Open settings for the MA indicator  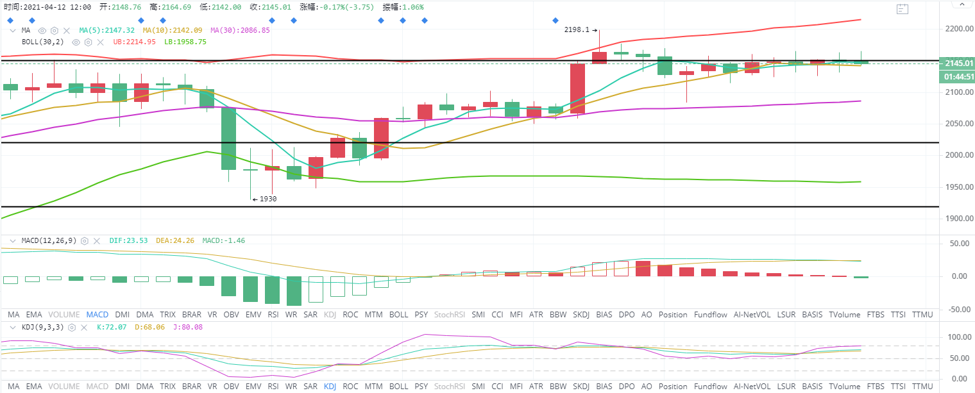coord(55,30)
